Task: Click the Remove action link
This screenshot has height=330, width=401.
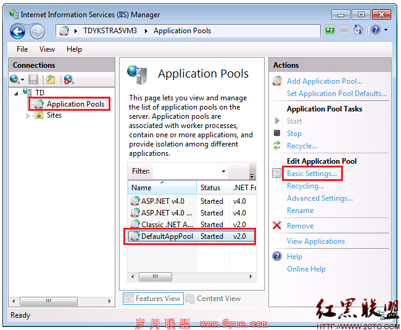Action: (300, 225)
